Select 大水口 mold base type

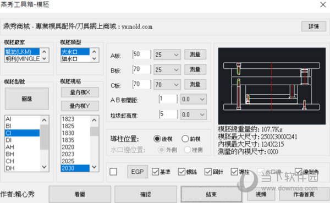[x=75, y=52]
